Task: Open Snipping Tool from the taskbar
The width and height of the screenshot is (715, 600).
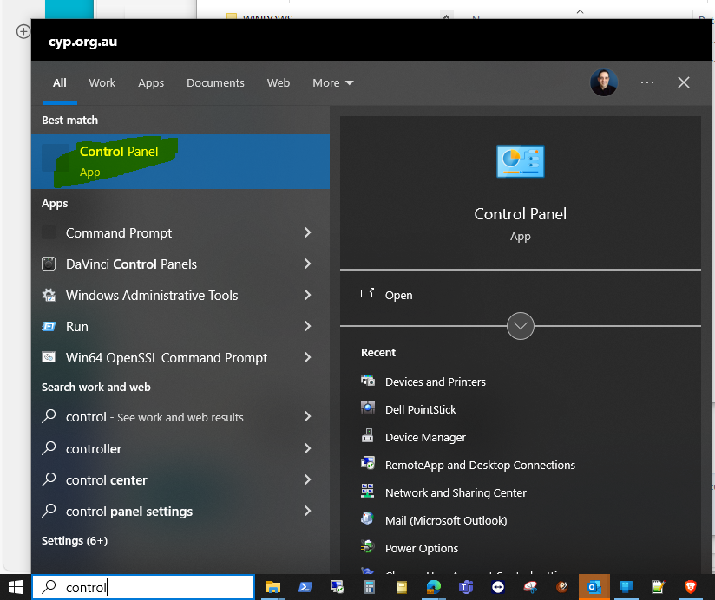Action: tap(530, 587)
